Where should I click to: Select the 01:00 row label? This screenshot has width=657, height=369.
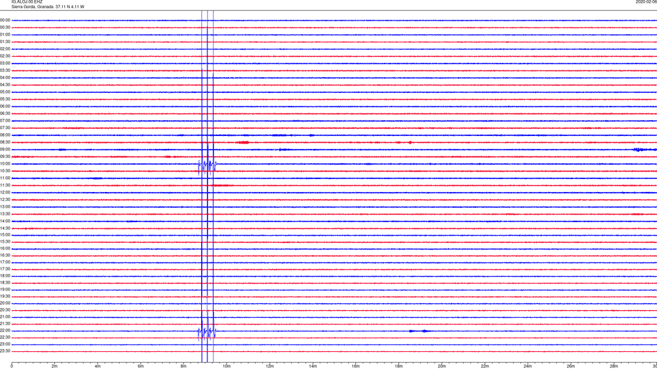tap(5, 34)
